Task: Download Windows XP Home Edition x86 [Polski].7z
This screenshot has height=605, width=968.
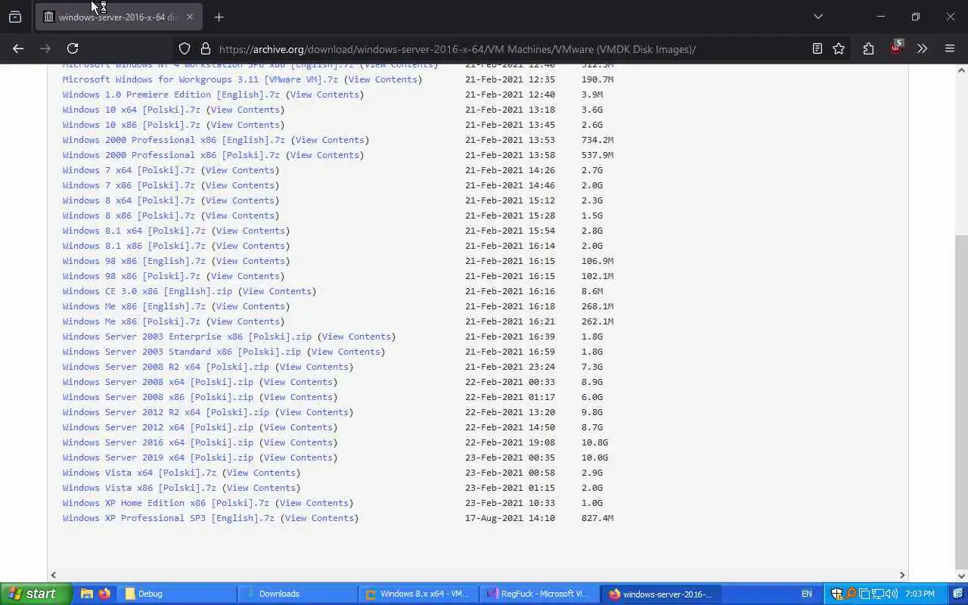Action: pos(166,503)
